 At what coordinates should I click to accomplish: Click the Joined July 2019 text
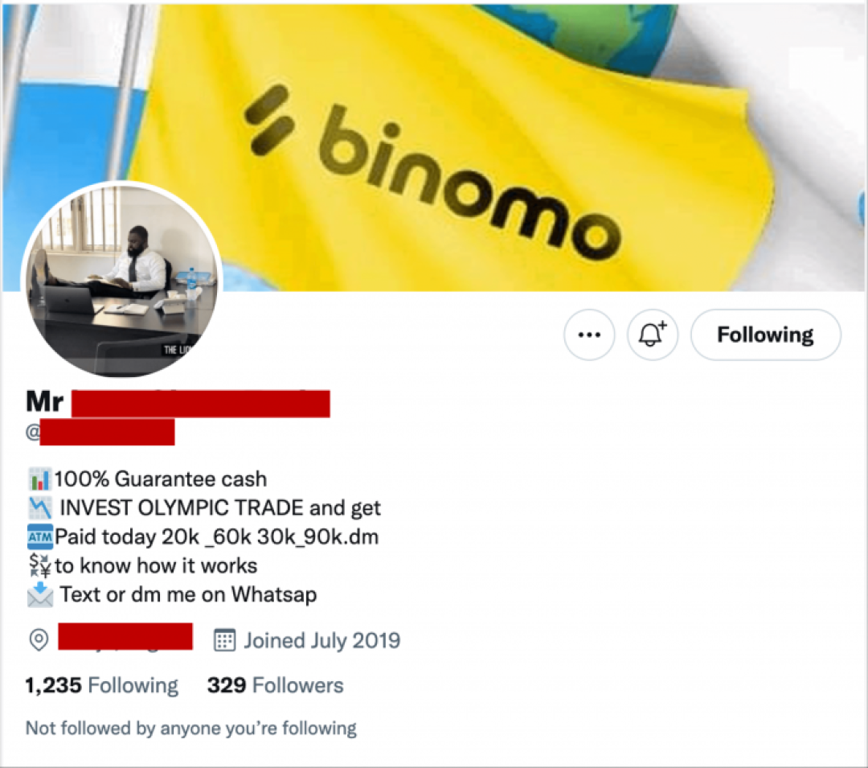point(321,641)
